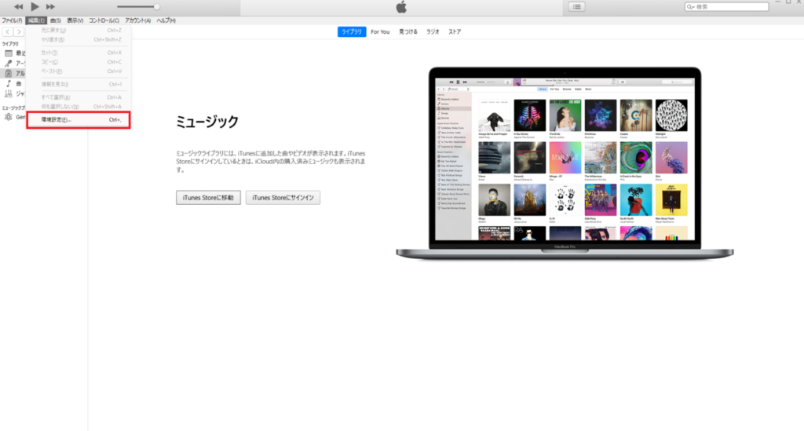Viewport: 804px width, 431px height.
Task: Switch to ラジオ tab
Action: pyautogui.click(x=433, y=31)
